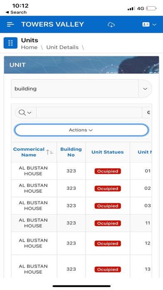Click the ascending sort icon
The width and height of the screenshot is (163, 290).
click(x=49, y=152)
